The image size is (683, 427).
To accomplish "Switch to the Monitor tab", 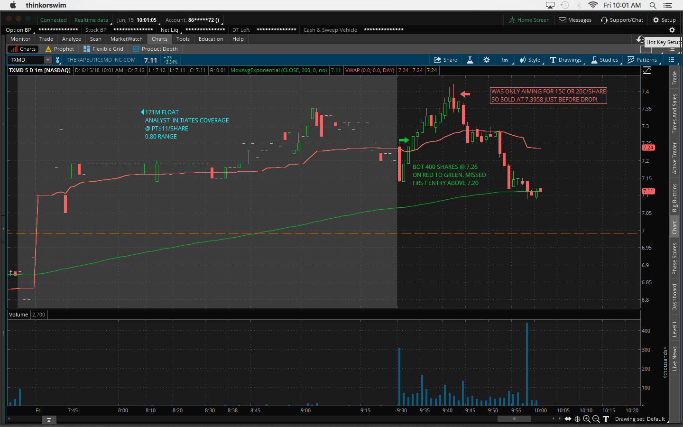I will [20, 39].
